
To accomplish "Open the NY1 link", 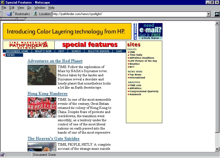I will point(132,67).
